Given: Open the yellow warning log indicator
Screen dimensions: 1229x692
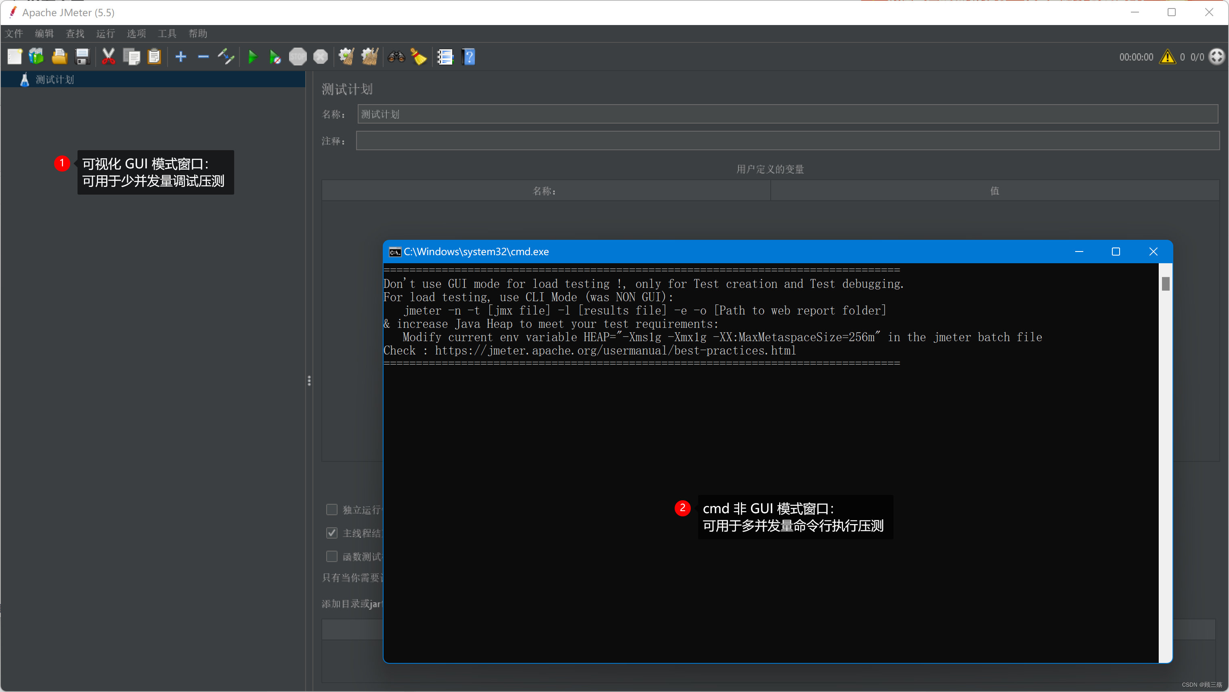Looking at the screenshot, I should (1167, 57).
